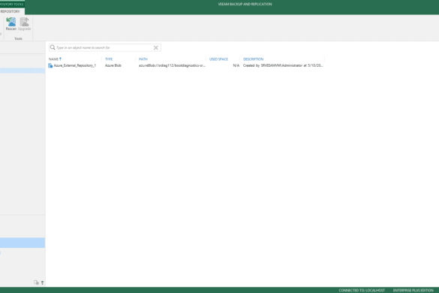Image resolution: width=439 pixels, height=293 pixels.
Task: Click the Created by description cell
Action: point(283,65)
